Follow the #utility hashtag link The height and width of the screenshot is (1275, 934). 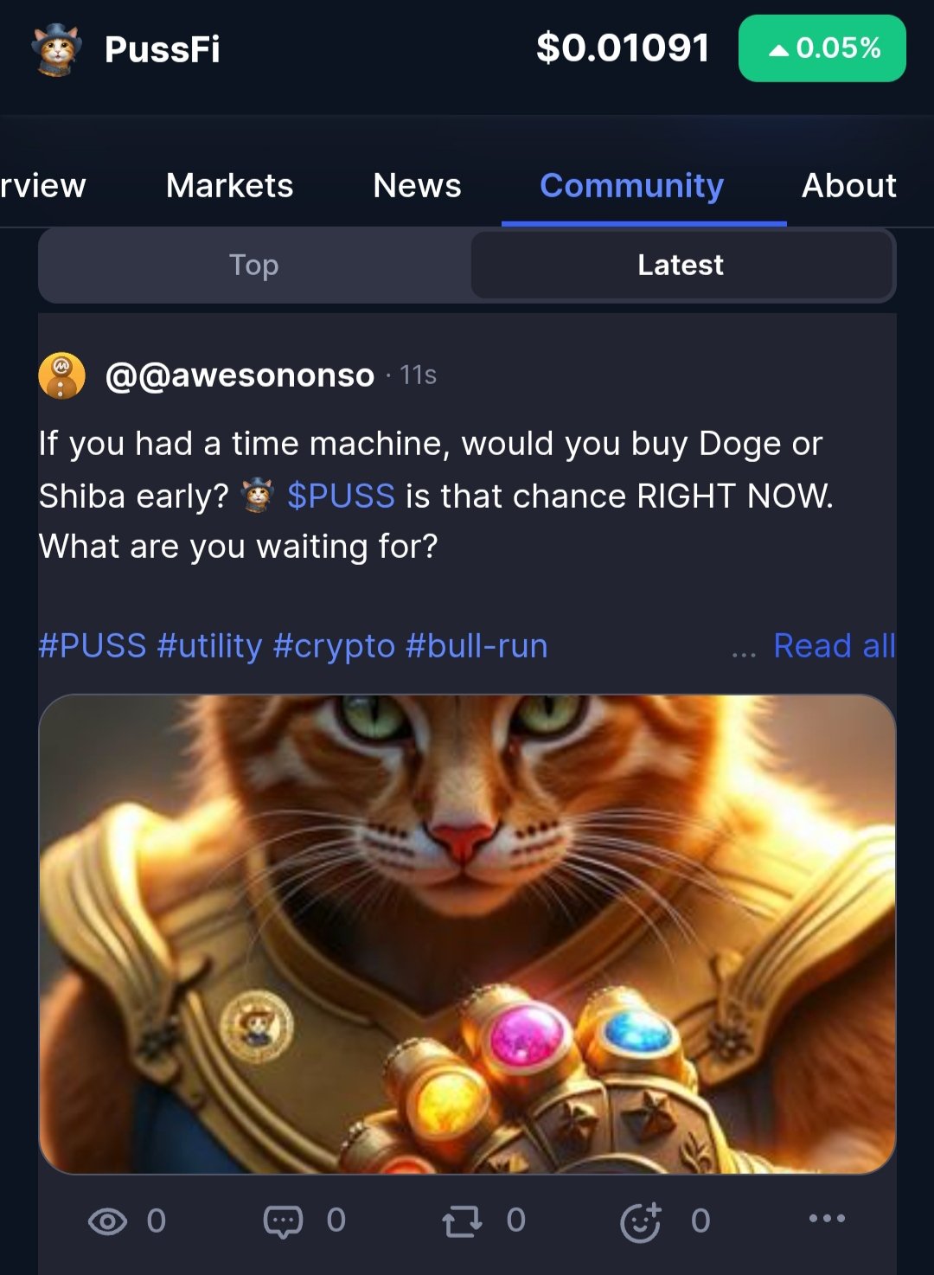click(x=210, y=646)
